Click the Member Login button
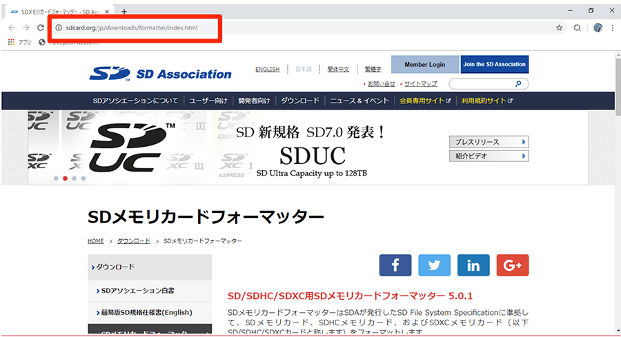 424,64
